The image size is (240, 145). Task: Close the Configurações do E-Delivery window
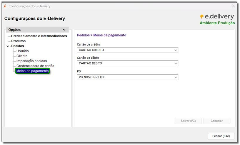(x=233, y=6)
